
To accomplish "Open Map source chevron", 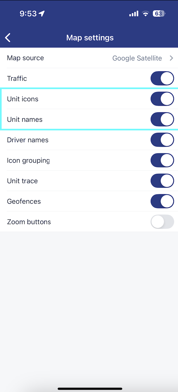I will click(x=171, y=58).
